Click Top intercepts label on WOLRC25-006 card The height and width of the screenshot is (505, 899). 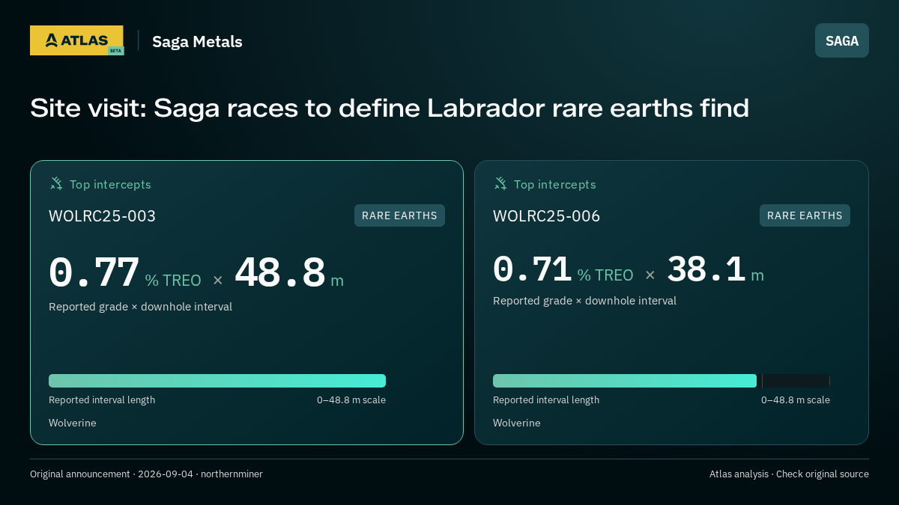point(554,184)
